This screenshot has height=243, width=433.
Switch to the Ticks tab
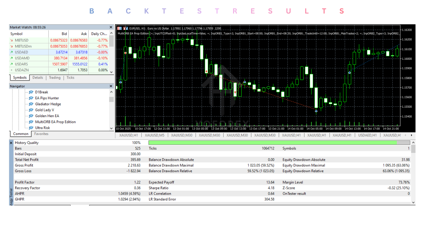pos(70,78)
